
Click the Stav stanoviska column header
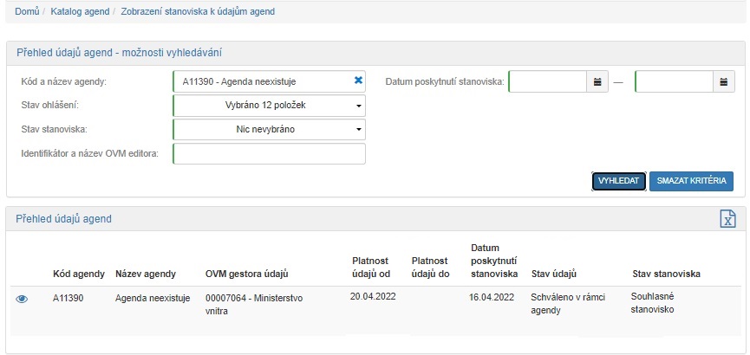pyautogui.click(x=666, y=274)
